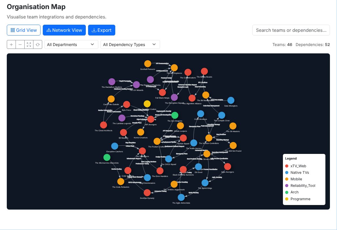Click the Programme yellow legend swatch
This screenshot has width=337, height=230.
(287, 199)
